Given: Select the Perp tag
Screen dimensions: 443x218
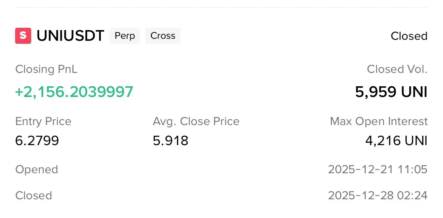Looking at the screenshot, I should click(125, 36).
